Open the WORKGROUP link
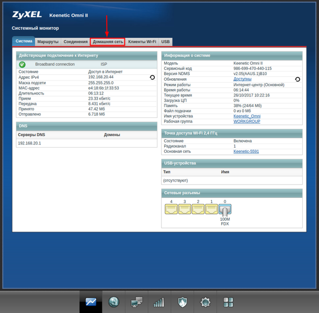Viewport: 319px width, 313px height. (247, 122)
